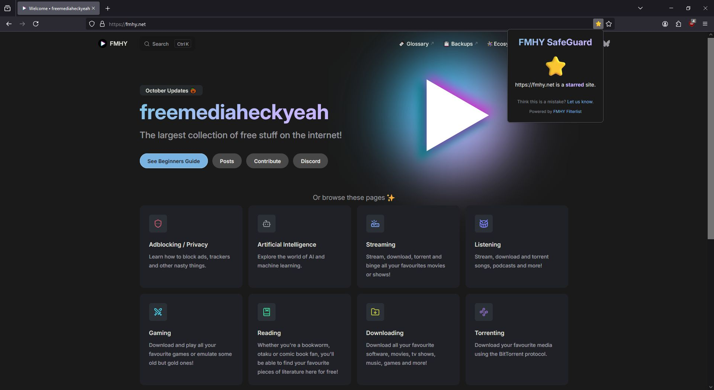
Task: Open the Extensions puzzle-piece icon
Action: (x=678, y=24)
